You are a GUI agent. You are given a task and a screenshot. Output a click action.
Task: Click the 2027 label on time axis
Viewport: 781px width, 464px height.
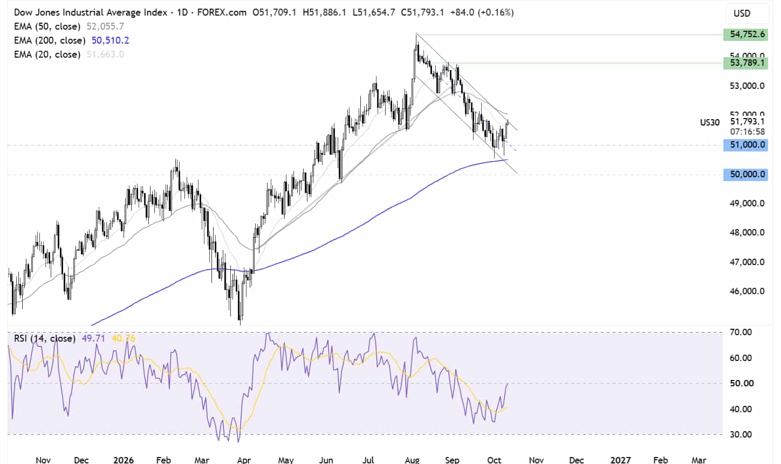620,460
